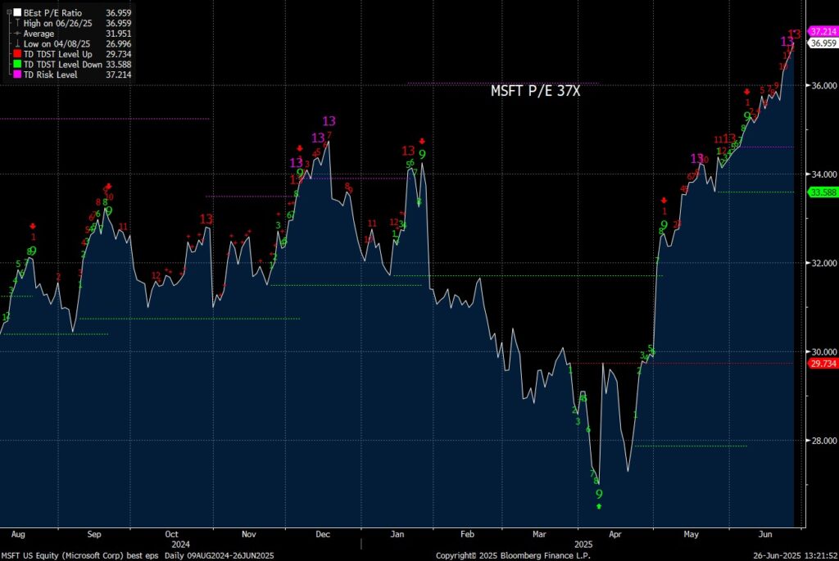Click the 31.951 average value in legend

coord(118,33)
